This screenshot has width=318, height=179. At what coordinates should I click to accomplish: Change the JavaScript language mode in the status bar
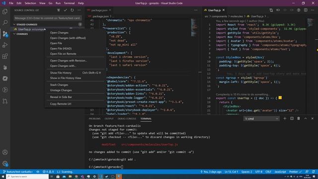280,172
